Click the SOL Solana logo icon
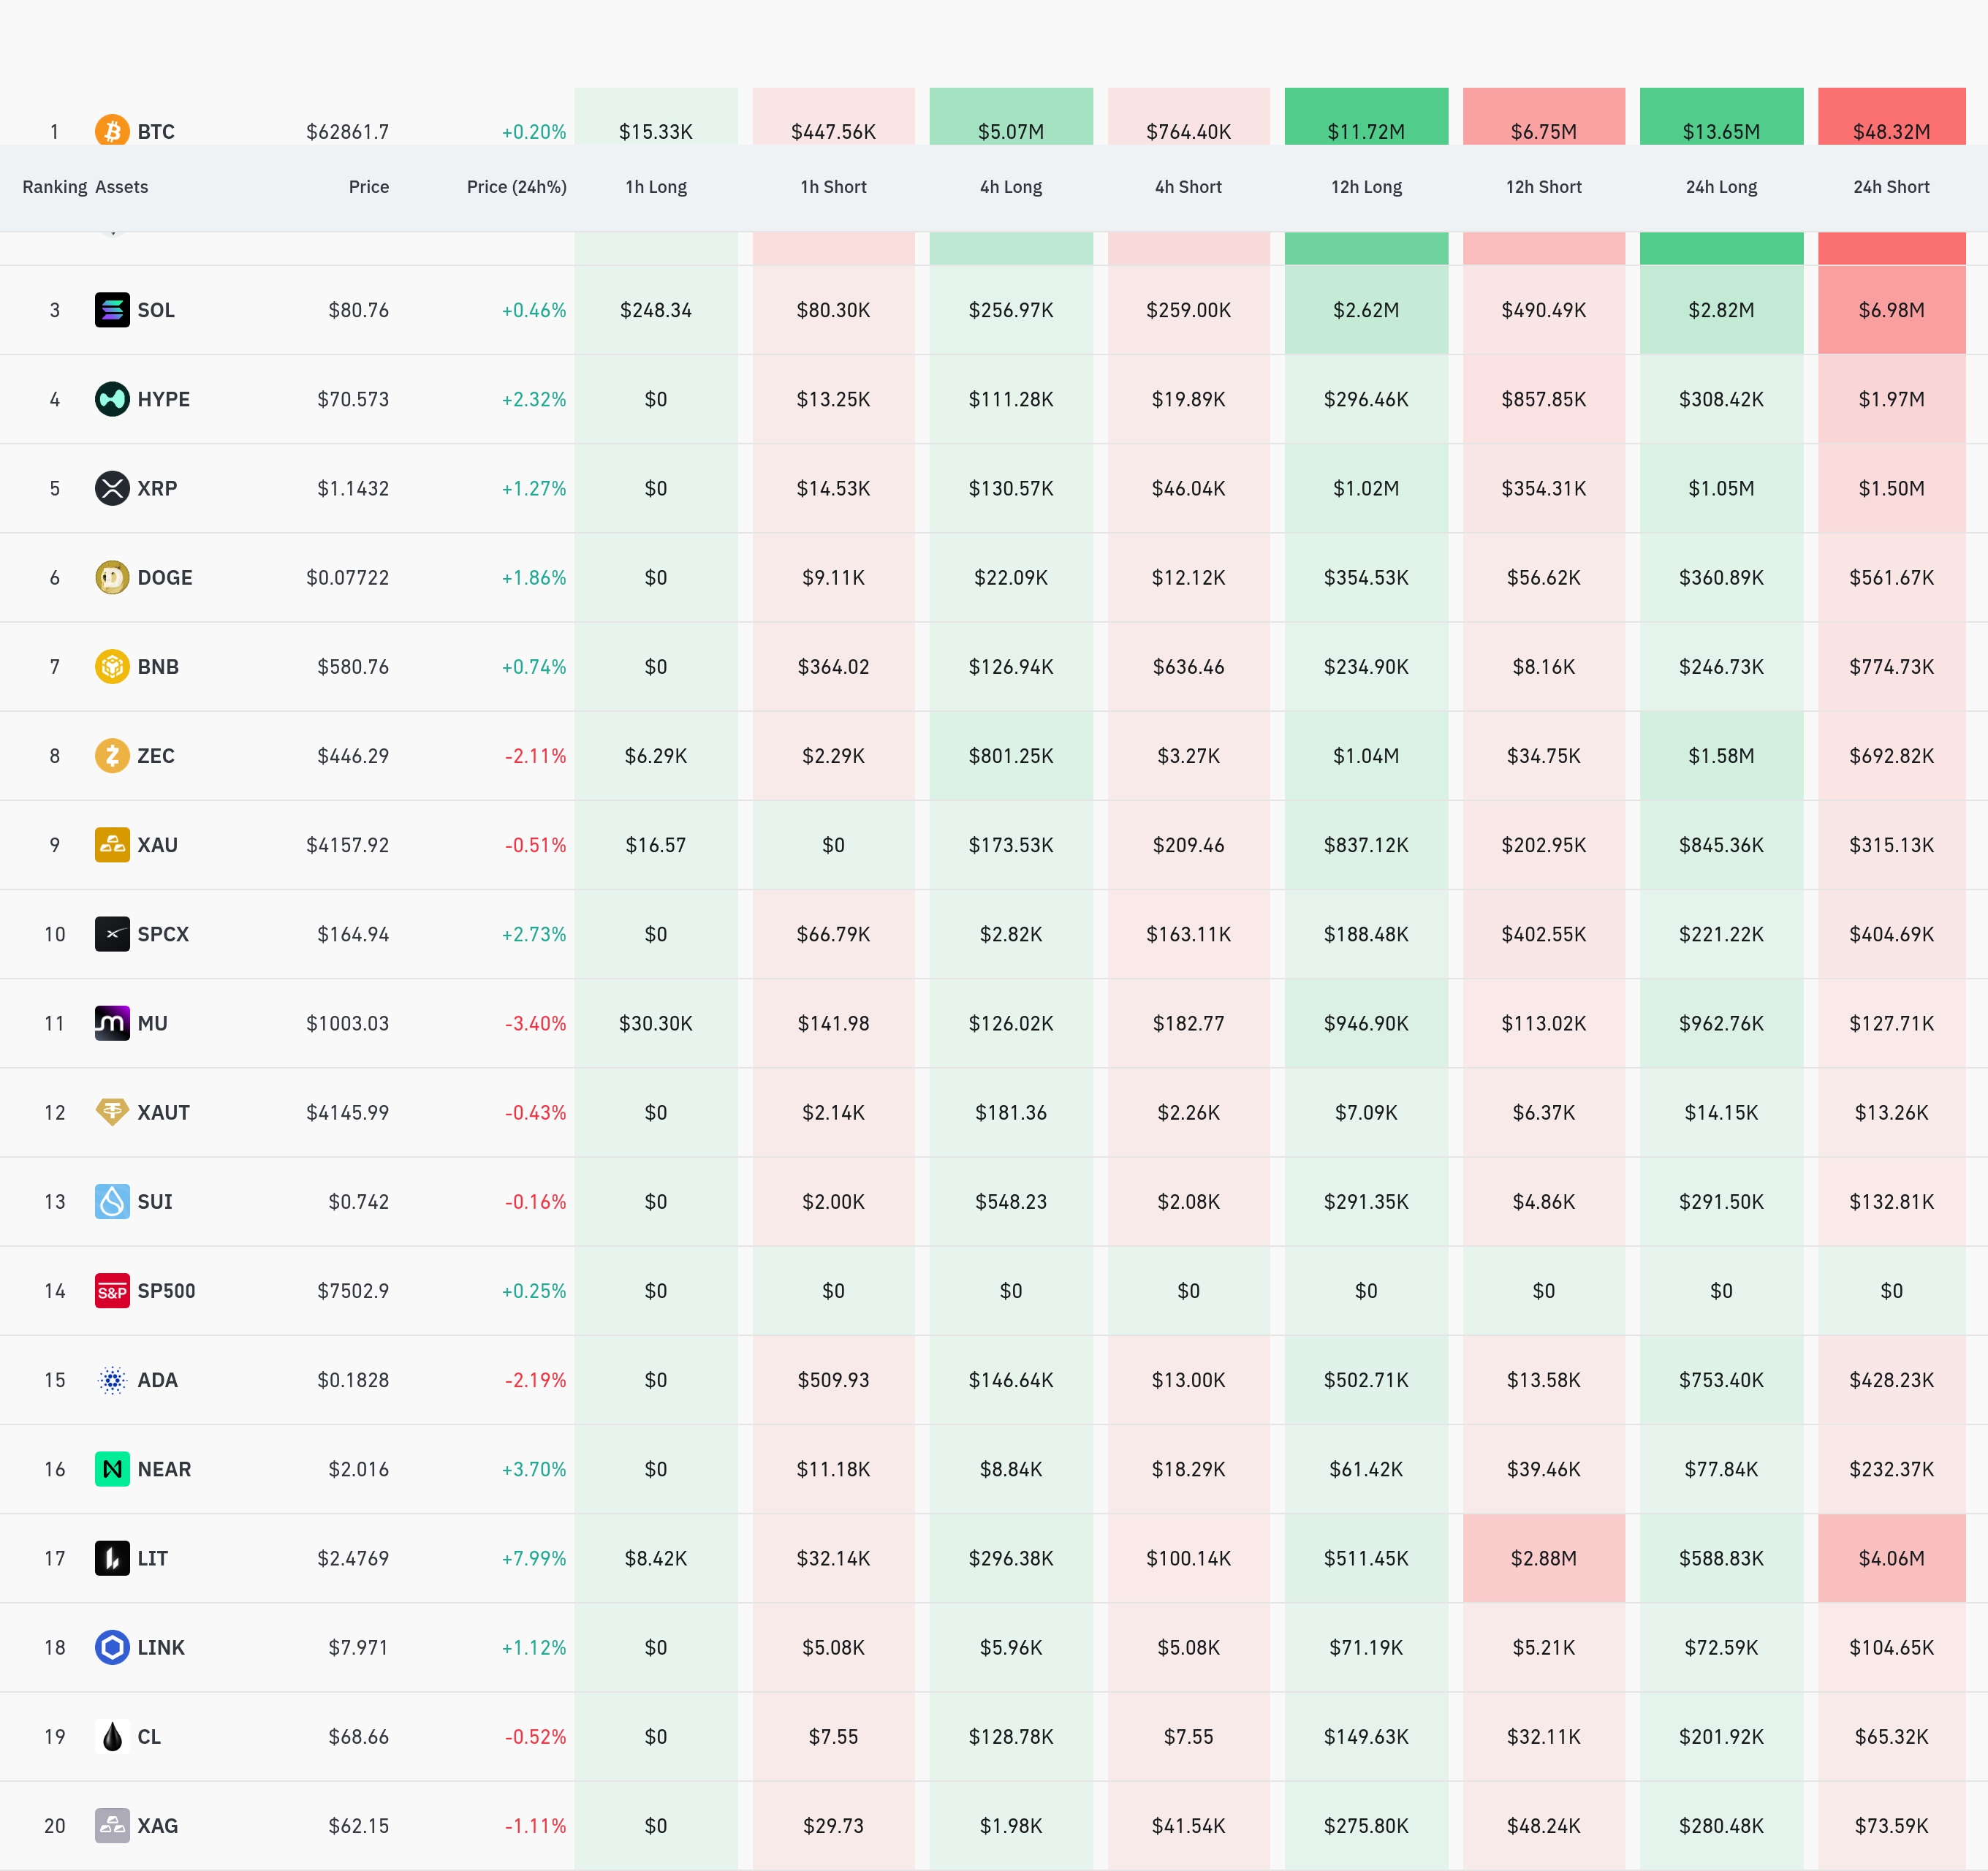This screenshot has width=1988, height=1871. click(112, 310)
